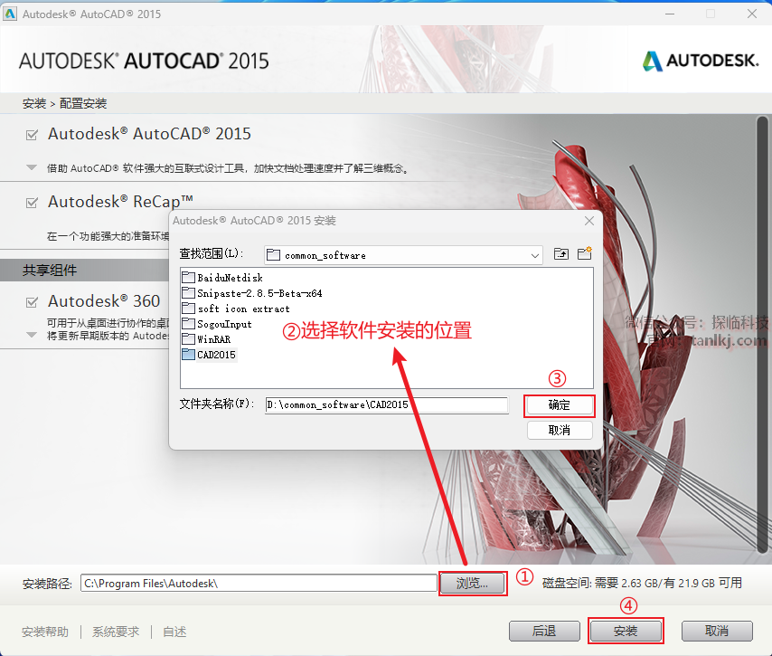Click the 文件夹名称 path input field

click(387, 405)
